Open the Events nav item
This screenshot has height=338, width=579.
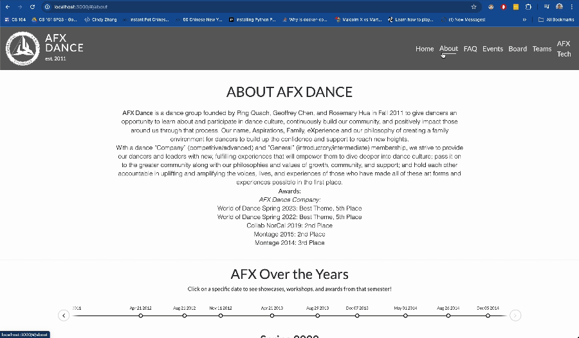[x=493, y=49]
